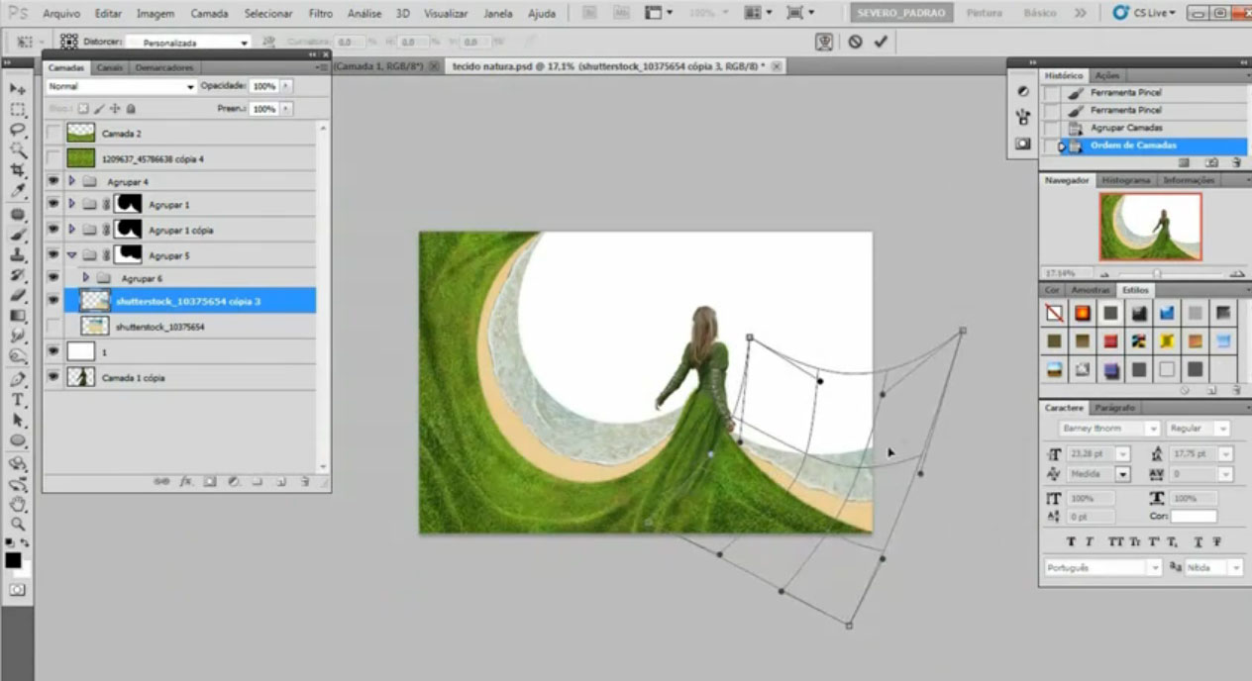This screenshot has height=681, width=1252.
Task: Show the 1209637_45786638 cópia 4 layer
Action: click(52, 158)
